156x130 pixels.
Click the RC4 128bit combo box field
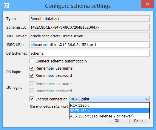109,99
